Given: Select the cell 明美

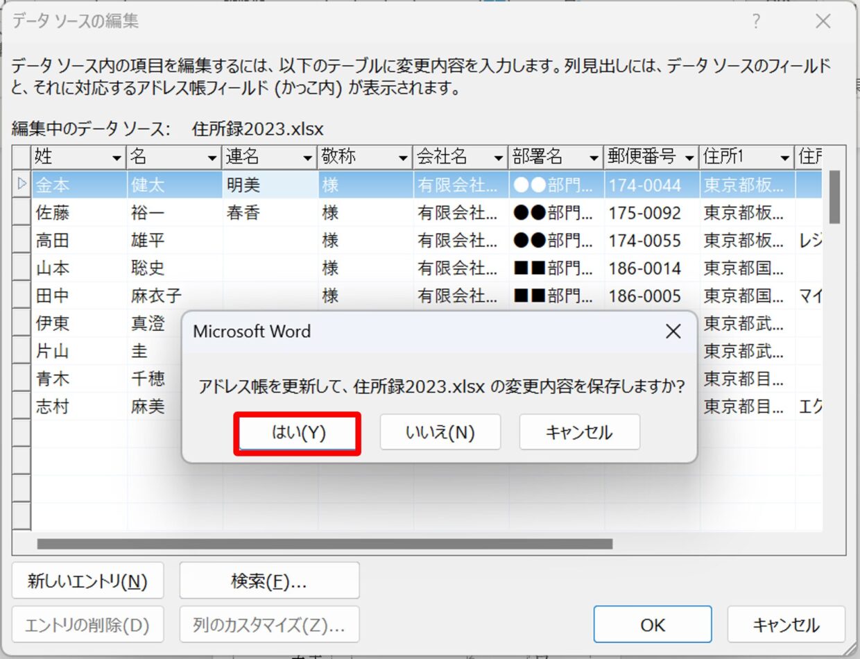Looking at the screenshot, I should (270, 185).
